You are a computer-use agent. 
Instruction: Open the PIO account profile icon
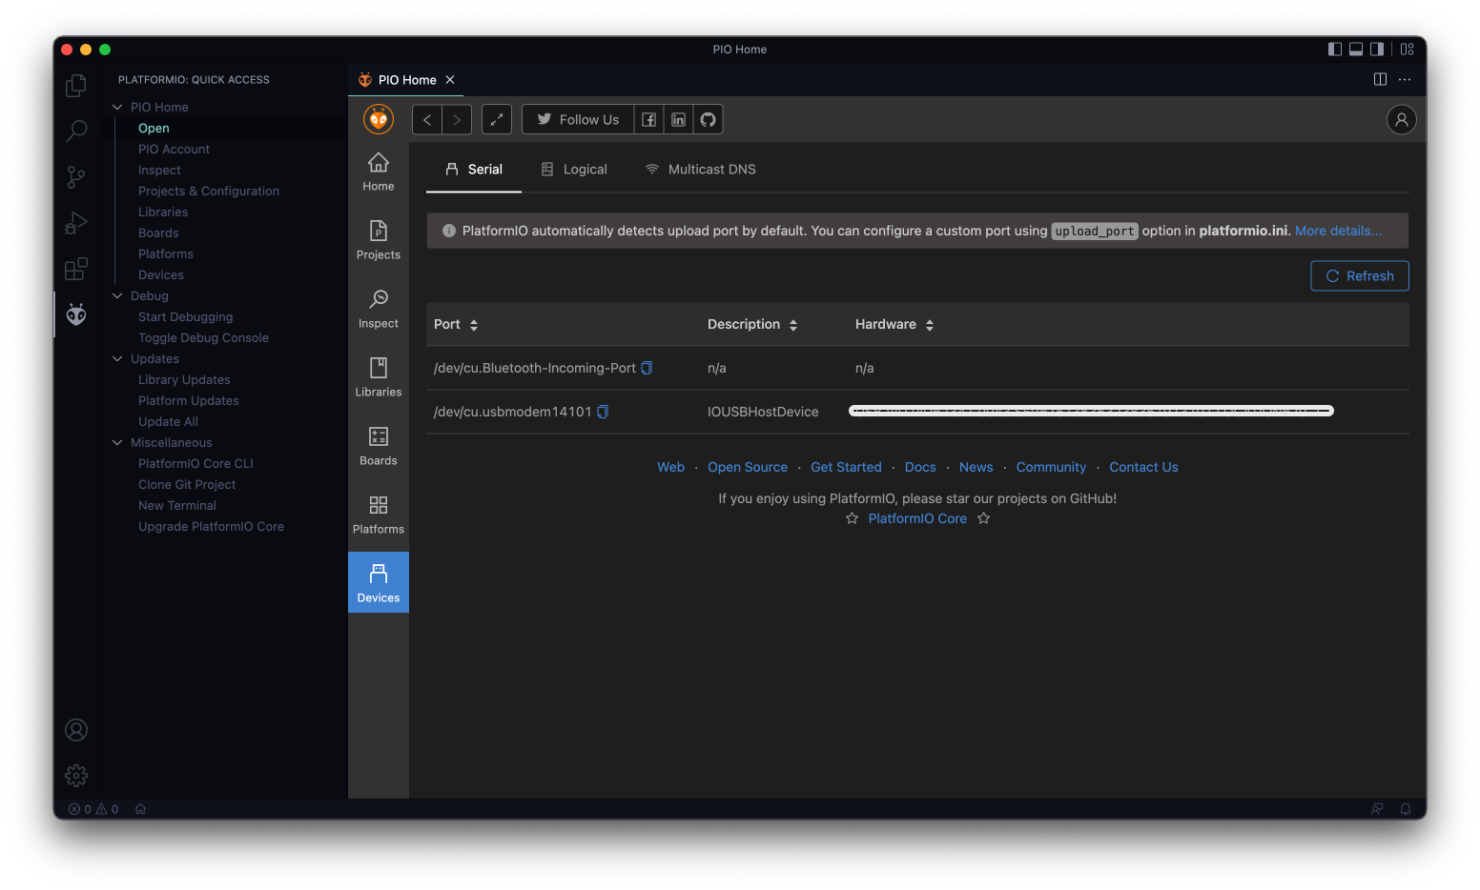pyautogui.click(x=1401, y=119)
